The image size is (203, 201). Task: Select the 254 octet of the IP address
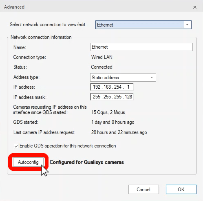tap(118, 87)
